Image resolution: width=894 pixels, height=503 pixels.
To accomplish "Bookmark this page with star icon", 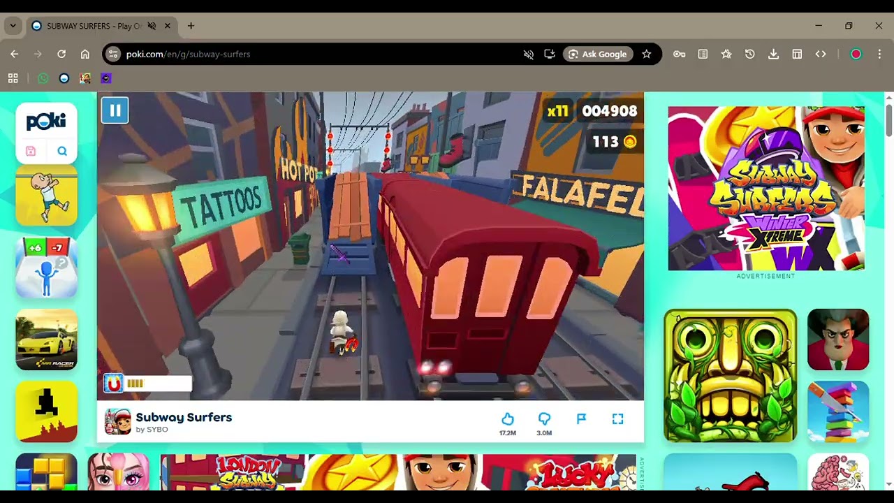I will 647,54.
